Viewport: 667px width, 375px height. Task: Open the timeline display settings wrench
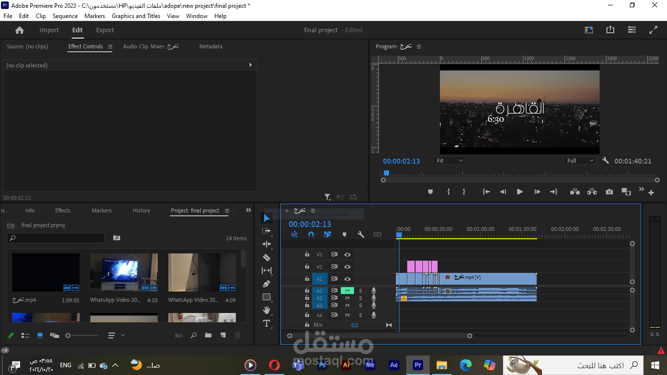tap(361, 234)
